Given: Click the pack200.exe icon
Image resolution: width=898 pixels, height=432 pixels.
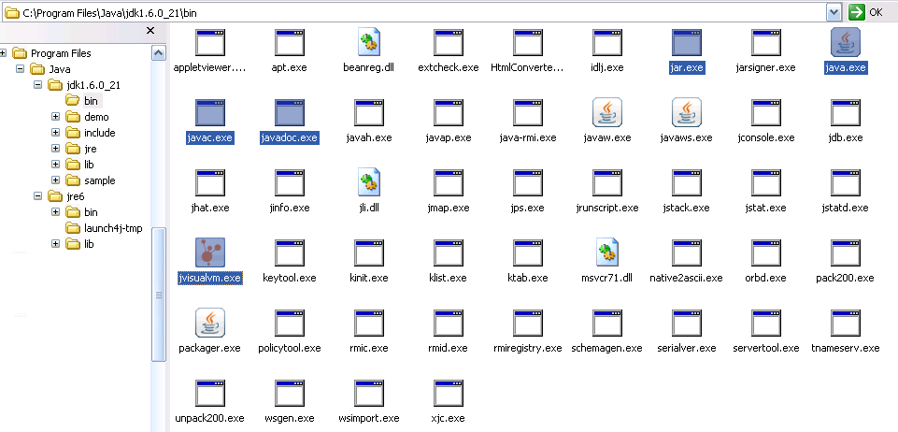Looking at the screenshot, I should (x=846, y=253).
